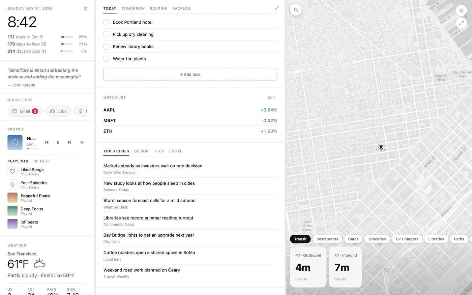This screenshot has width=472, height=295.
Task: Seek within the Spotify track progress bar
Action: [32, 149]
